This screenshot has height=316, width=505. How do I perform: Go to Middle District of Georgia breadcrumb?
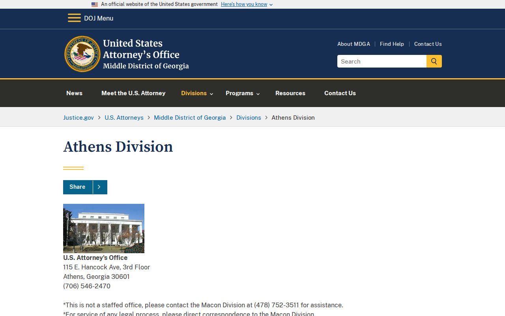coord(190,117)
